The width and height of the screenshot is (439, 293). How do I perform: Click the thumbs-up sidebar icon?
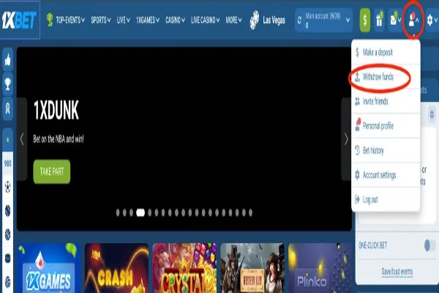(8, 60)
